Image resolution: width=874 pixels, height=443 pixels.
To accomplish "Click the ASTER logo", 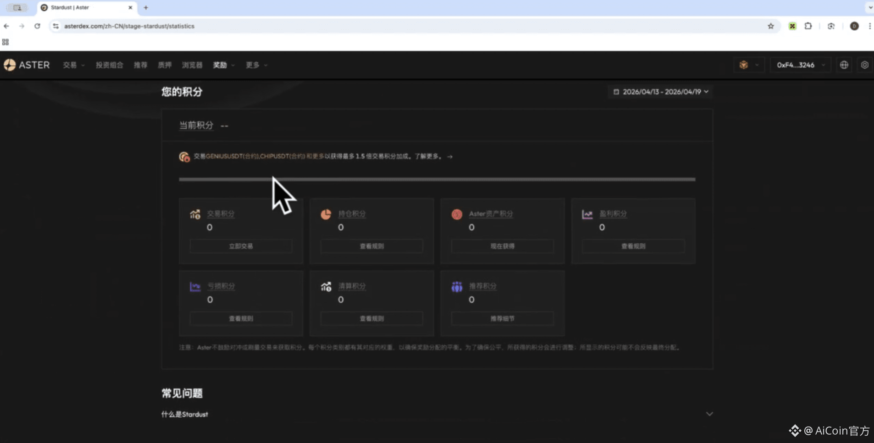I will pos(27,65).
